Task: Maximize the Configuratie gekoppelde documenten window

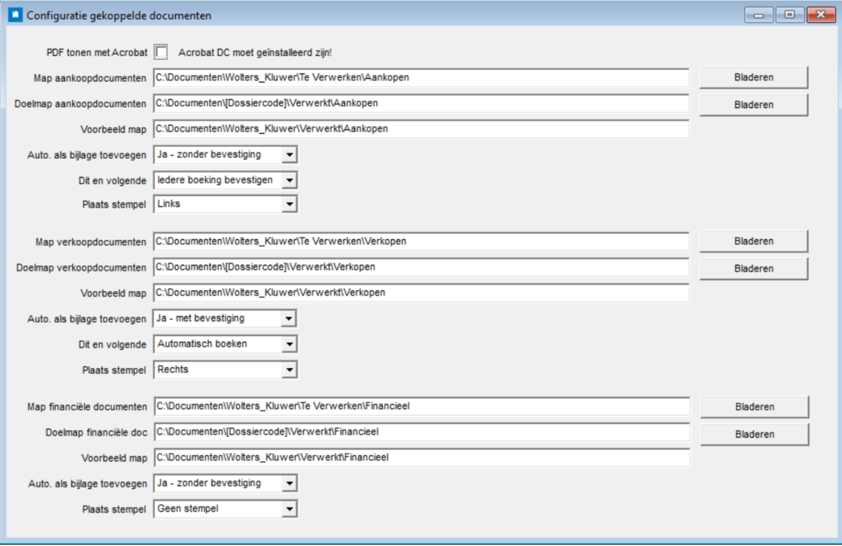Action: pyautogui.click(x=789, y=15)
